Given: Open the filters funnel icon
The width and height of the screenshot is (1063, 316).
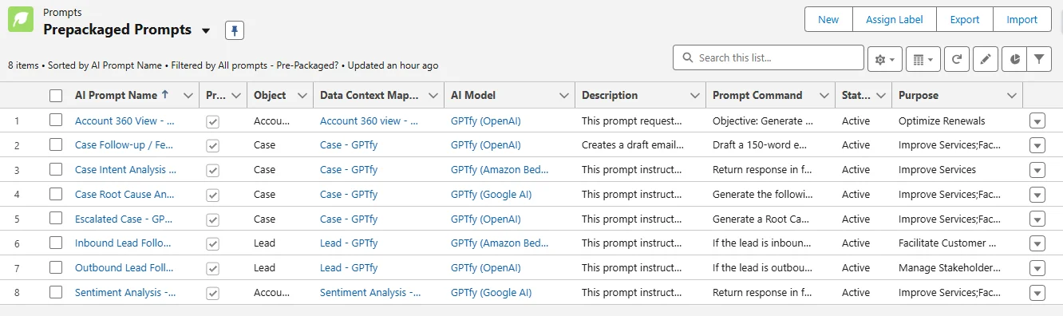Looking at the screenshot, I should [1038, 59].
